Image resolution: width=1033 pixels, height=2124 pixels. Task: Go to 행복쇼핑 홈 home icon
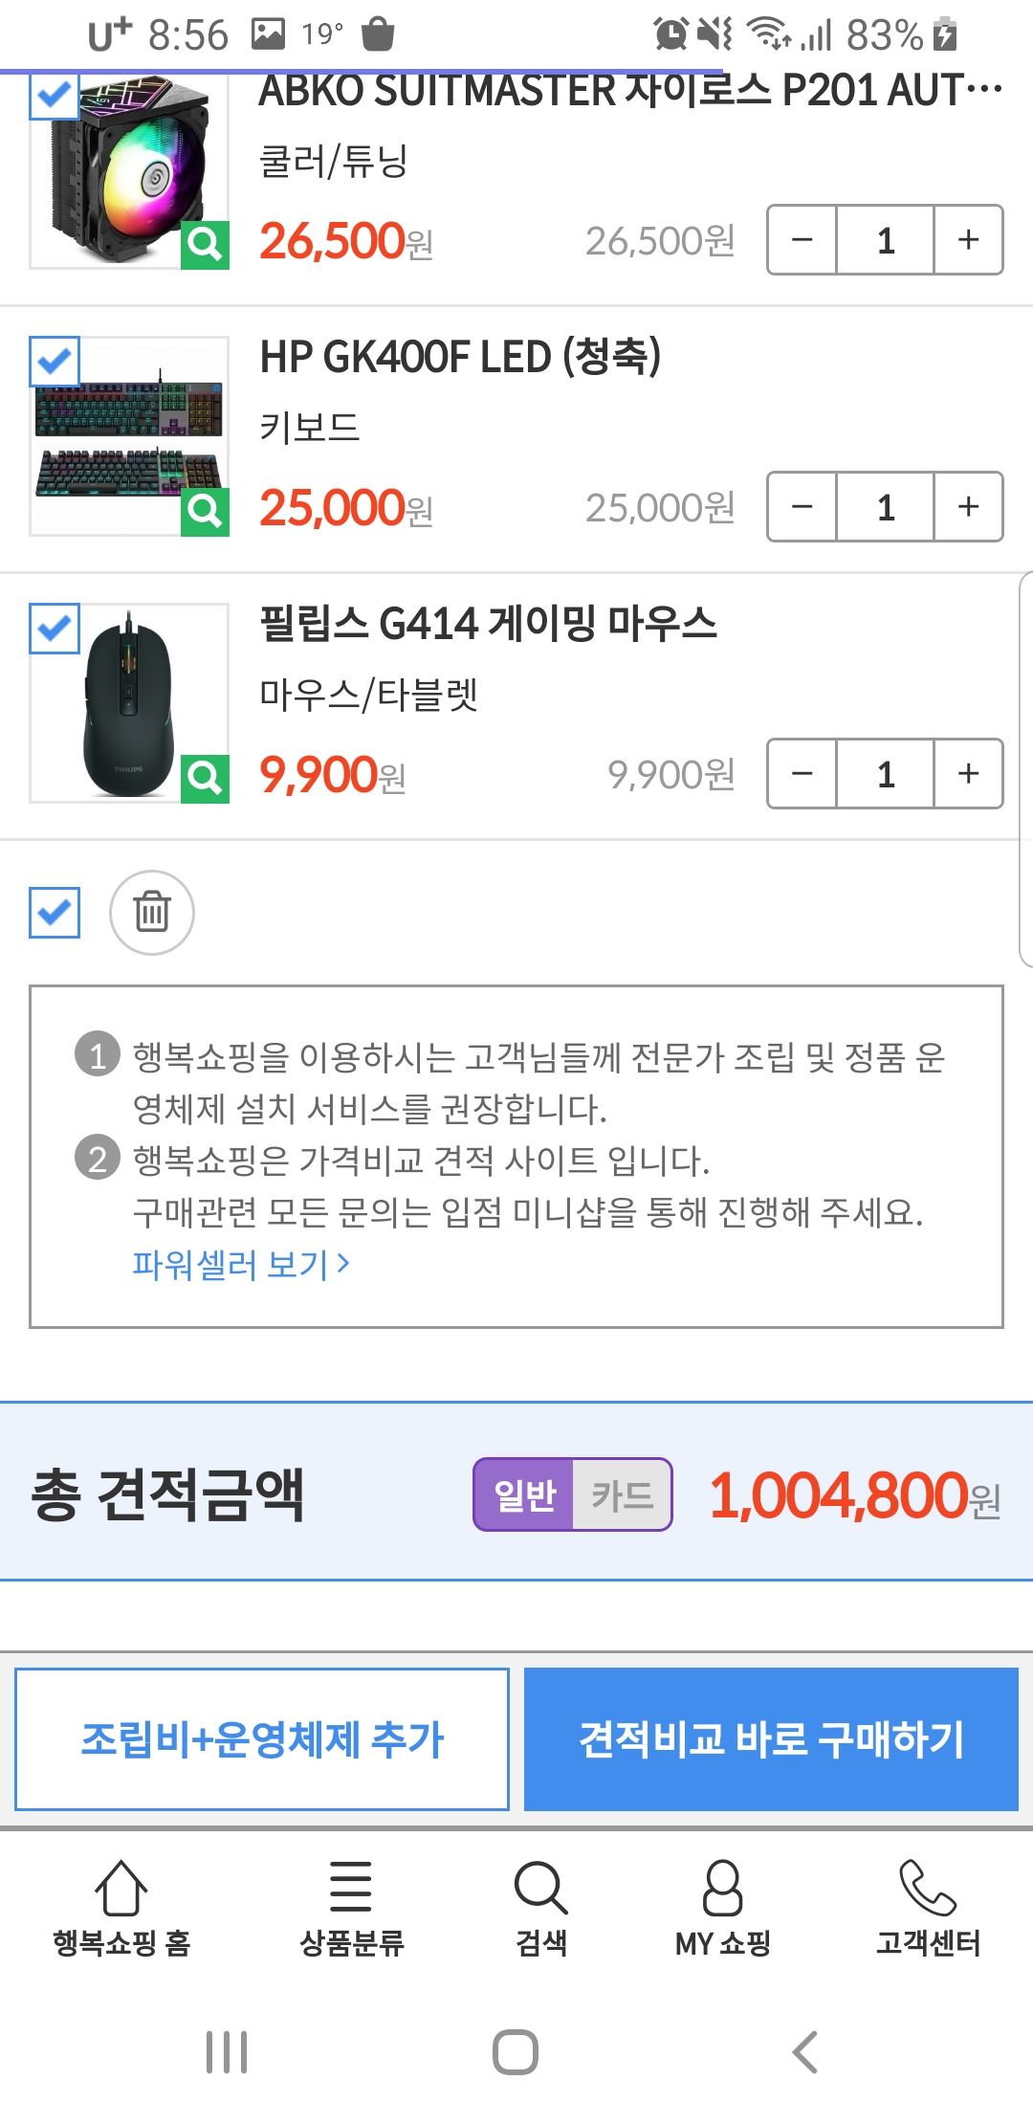[121, 1890]
